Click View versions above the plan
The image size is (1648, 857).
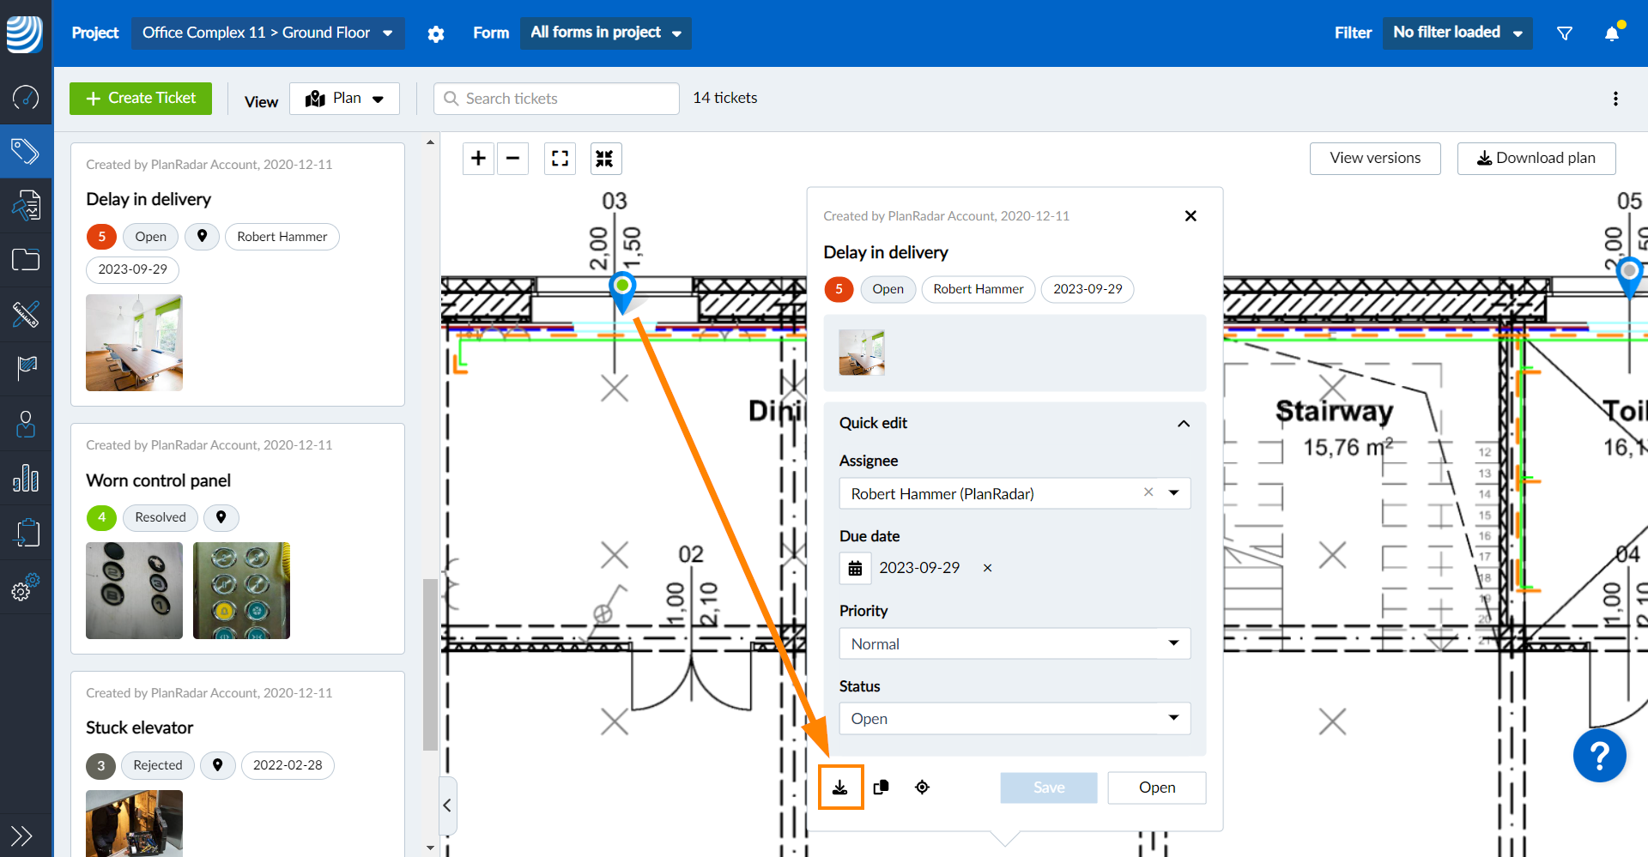coord(1374,158)
